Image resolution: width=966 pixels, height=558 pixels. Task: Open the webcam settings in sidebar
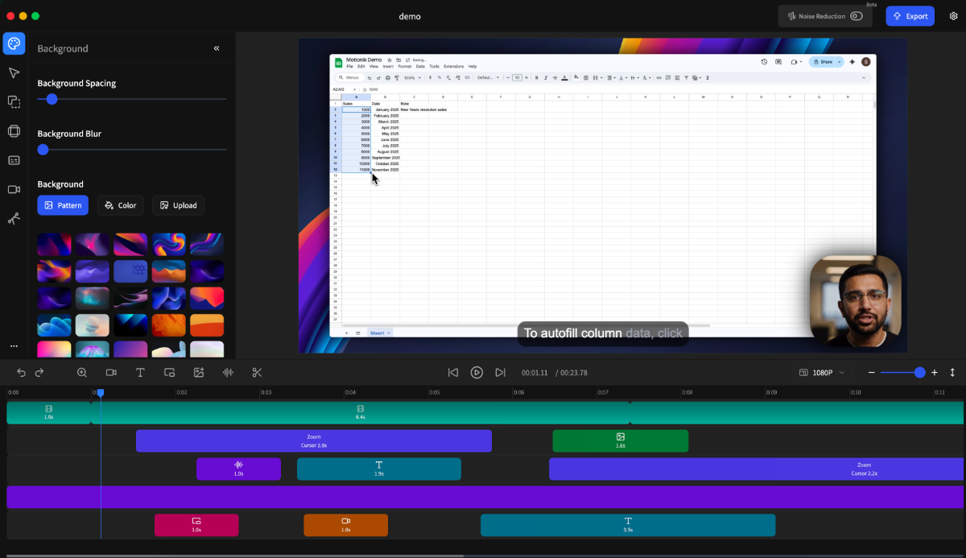tap(14, 189)
